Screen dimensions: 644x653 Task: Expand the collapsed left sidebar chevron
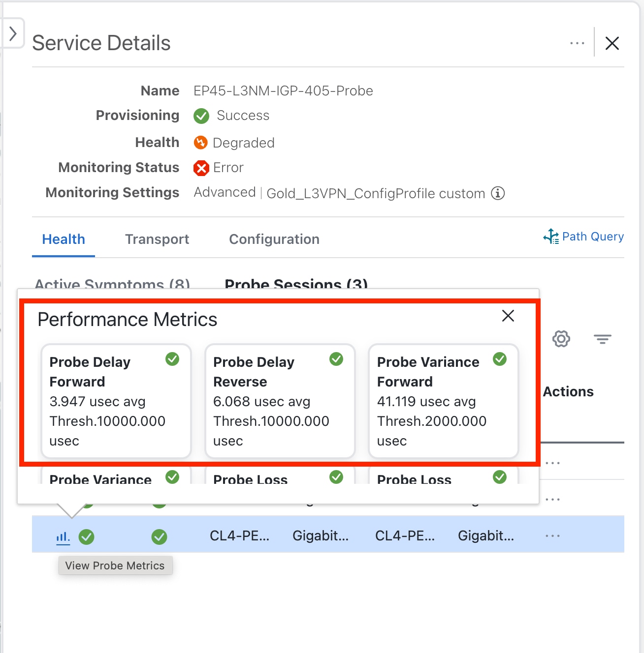coord(13,33)
